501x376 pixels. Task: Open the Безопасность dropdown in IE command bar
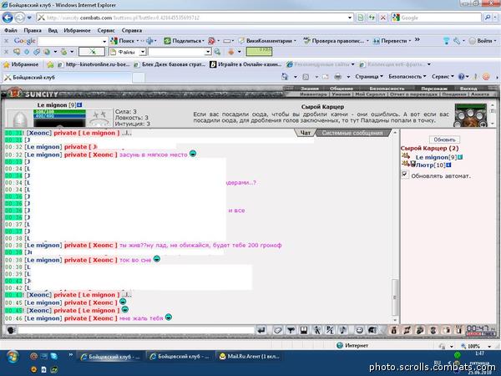point(407,77)
